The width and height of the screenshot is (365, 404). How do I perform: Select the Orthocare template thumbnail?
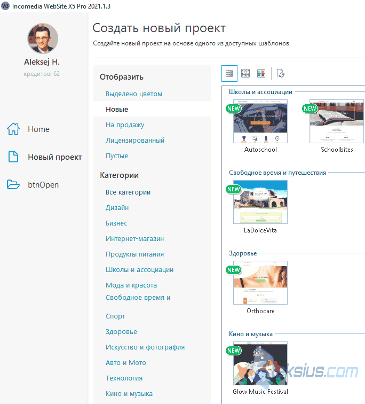(x=260, y=283)
